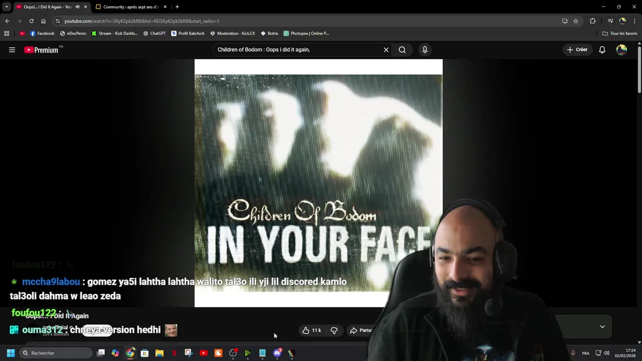Open the YouTube bookmark icon in bookmarks bar

(22, 34)
